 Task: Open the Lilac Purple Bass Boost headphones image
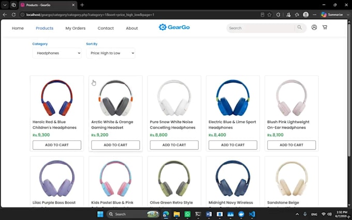pos(57,179)
